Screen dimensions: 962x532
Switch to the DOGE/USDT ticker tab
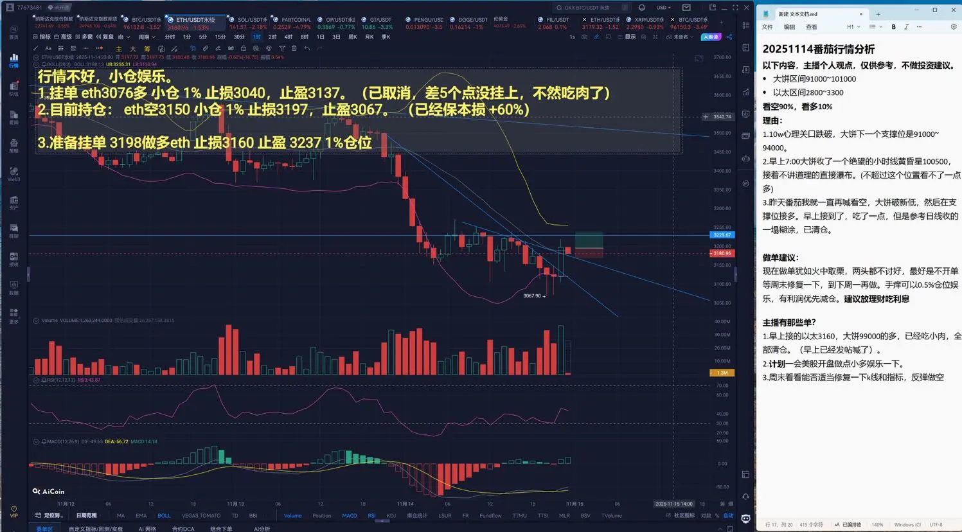[x=469, y=23]
